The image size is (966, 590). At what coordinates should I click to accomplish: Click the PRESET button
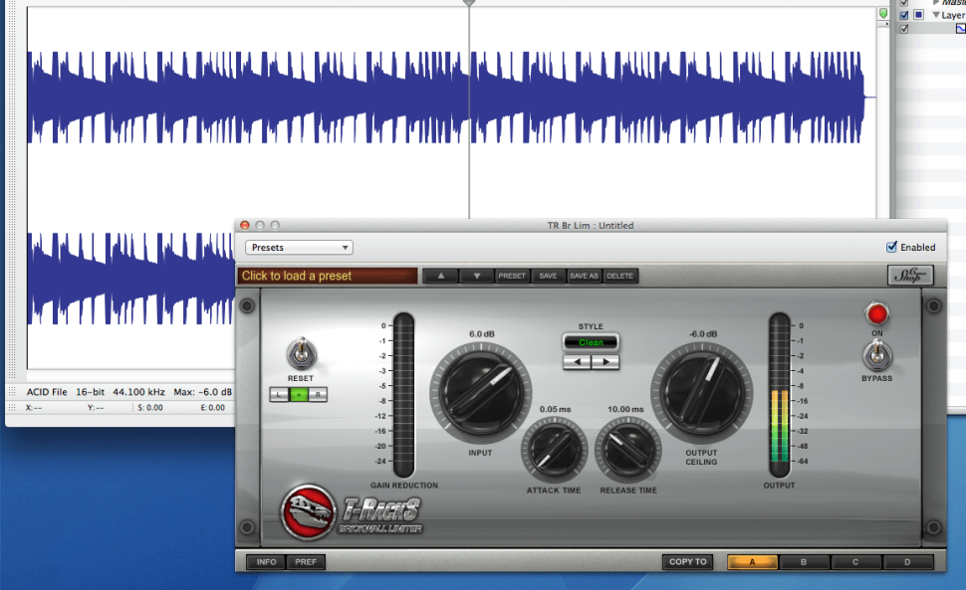(512, 277)
